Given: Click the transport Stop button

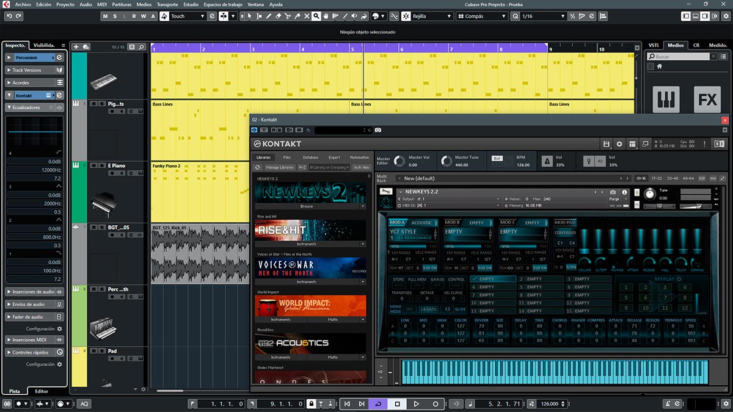Looking at the screenshot, I should pos(397,403).
